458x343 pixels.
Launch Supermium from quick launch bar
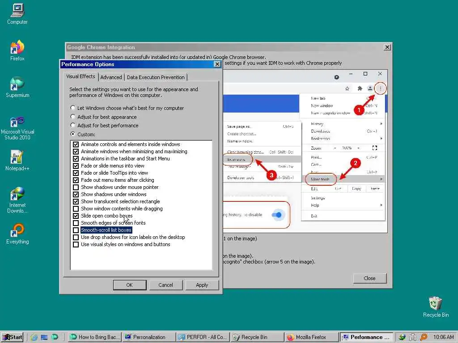coord(55,337)
